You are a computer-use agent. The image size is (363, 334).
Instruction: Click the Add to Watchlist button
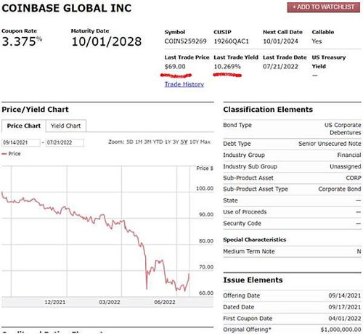tap(323, 7)
